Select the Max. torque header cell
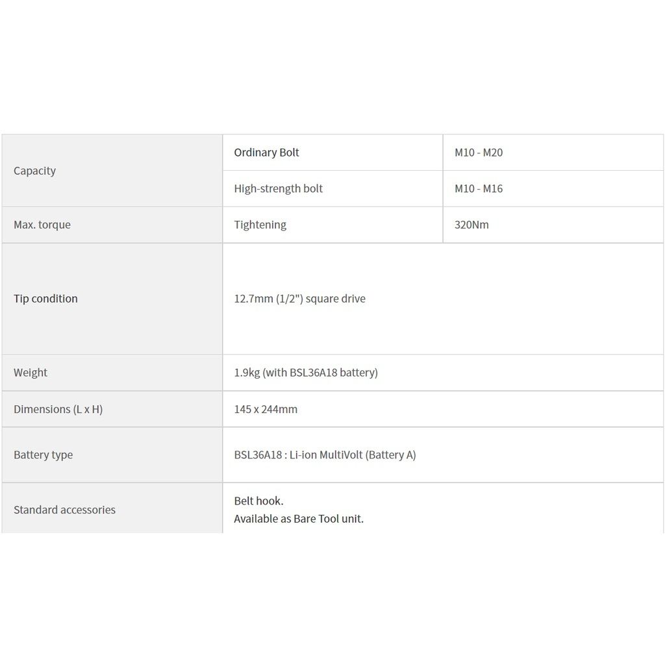This screenshot has height=665, width=665. 112,225
